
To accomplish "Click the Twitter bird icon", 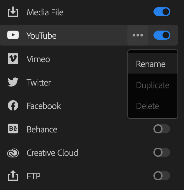I will click(13, 82).
